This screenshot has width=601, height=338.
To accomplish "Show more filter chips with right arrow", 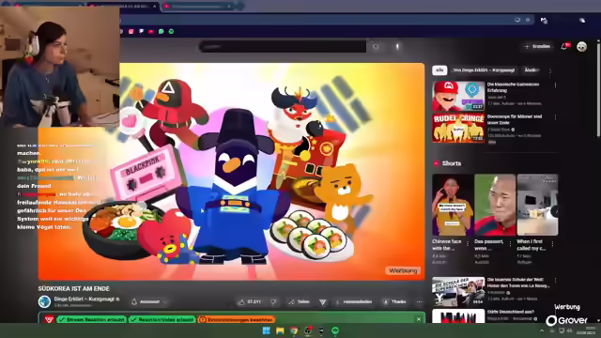I will point(550,71).
